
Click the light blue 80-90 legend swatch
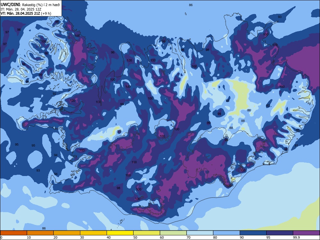click(x=227, y=233)
